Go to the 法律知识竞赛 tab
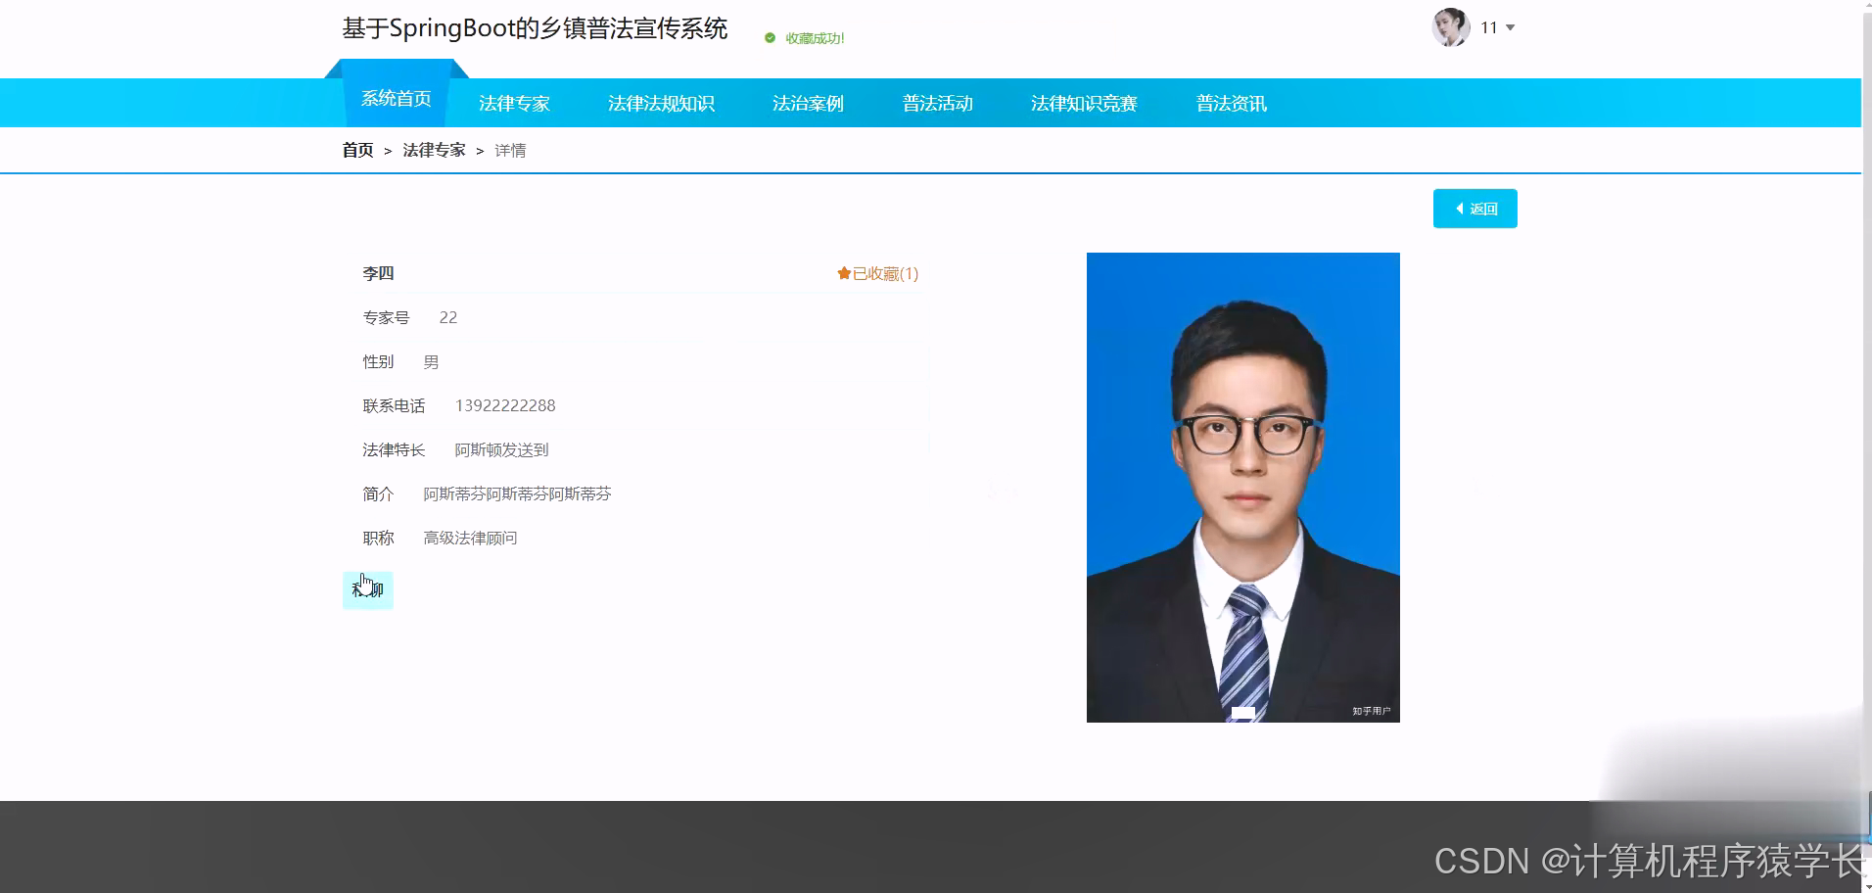 1084,103
